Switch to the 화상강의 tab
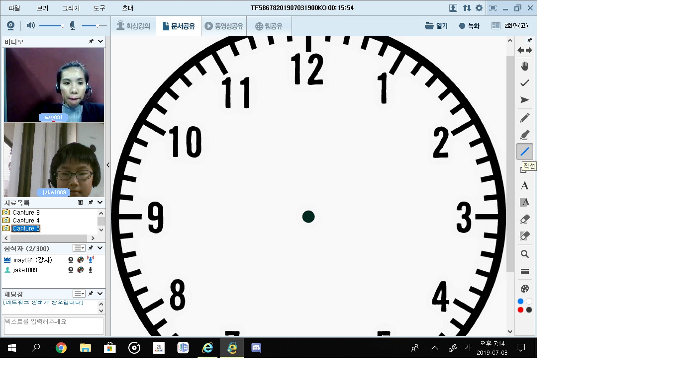 point(133,26)
